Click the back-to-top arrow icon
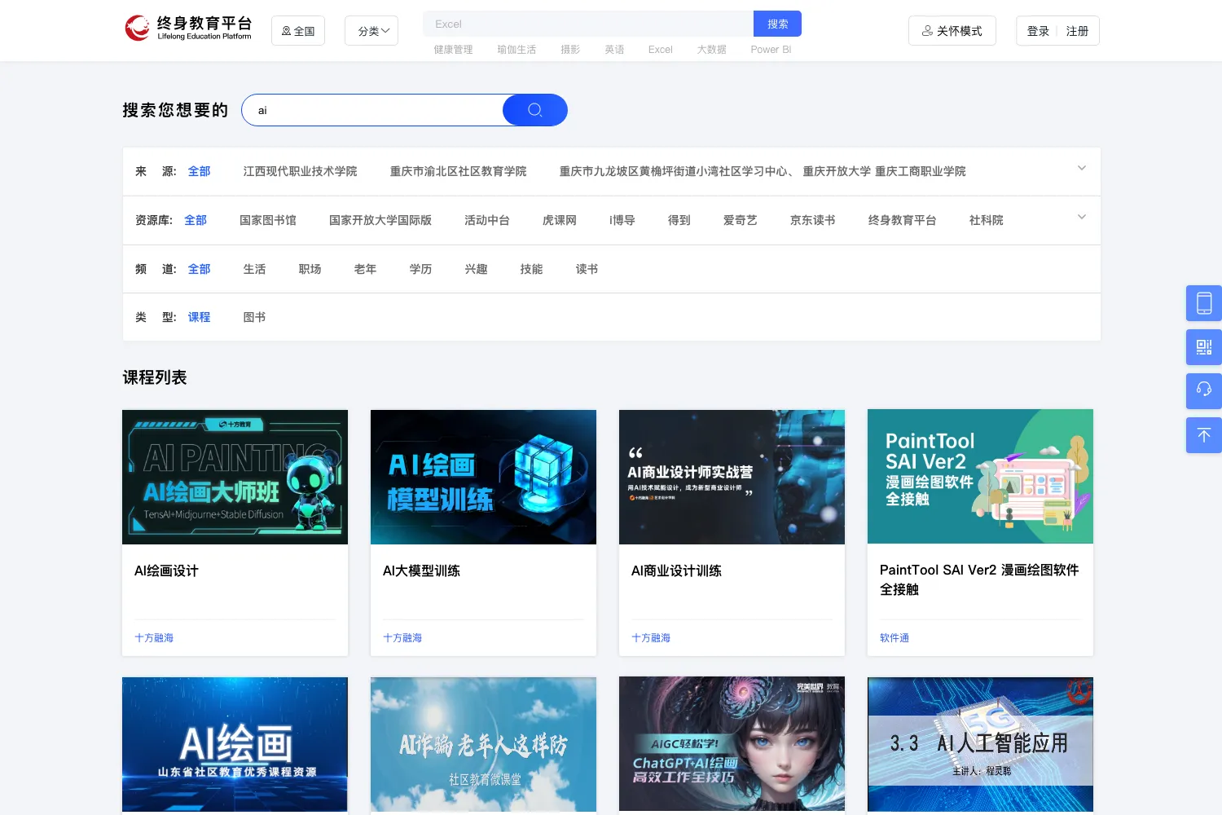 [1204, 435]
